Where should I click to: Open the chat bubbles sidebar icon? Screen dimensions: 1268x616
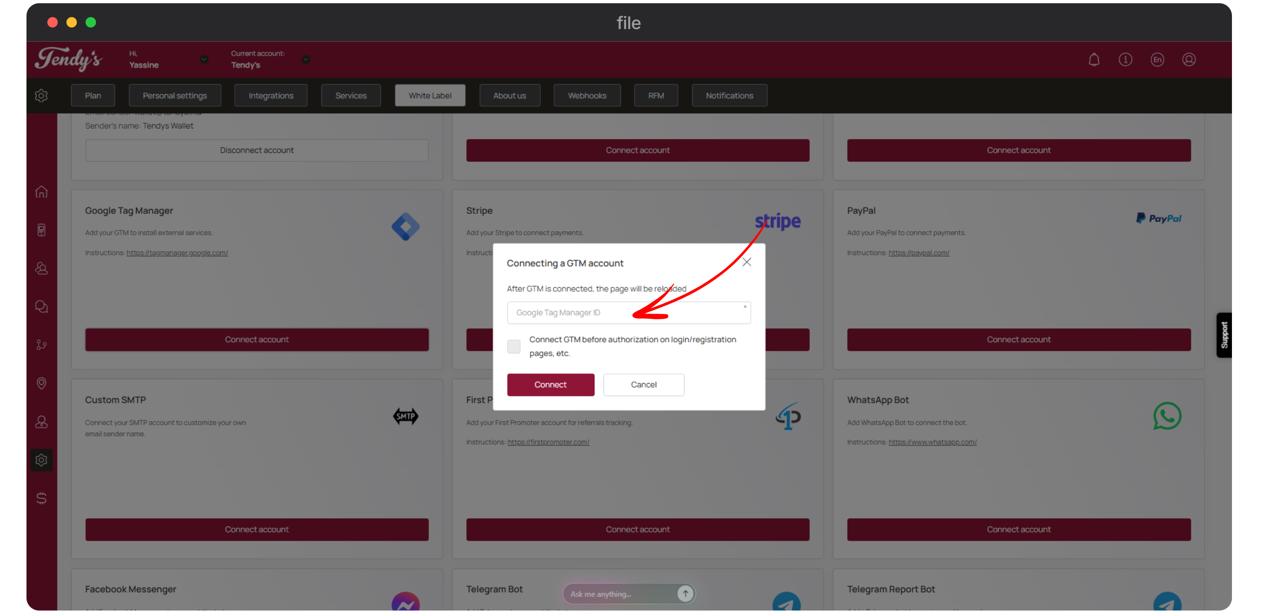click(41, 307)
